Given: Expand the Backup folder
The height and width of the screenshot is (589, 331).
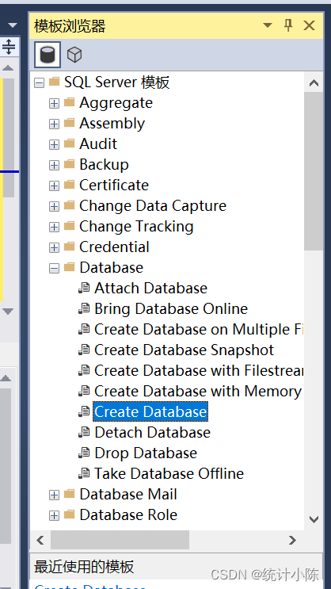Looking at the screenshot, I should [x=55, y=165].
